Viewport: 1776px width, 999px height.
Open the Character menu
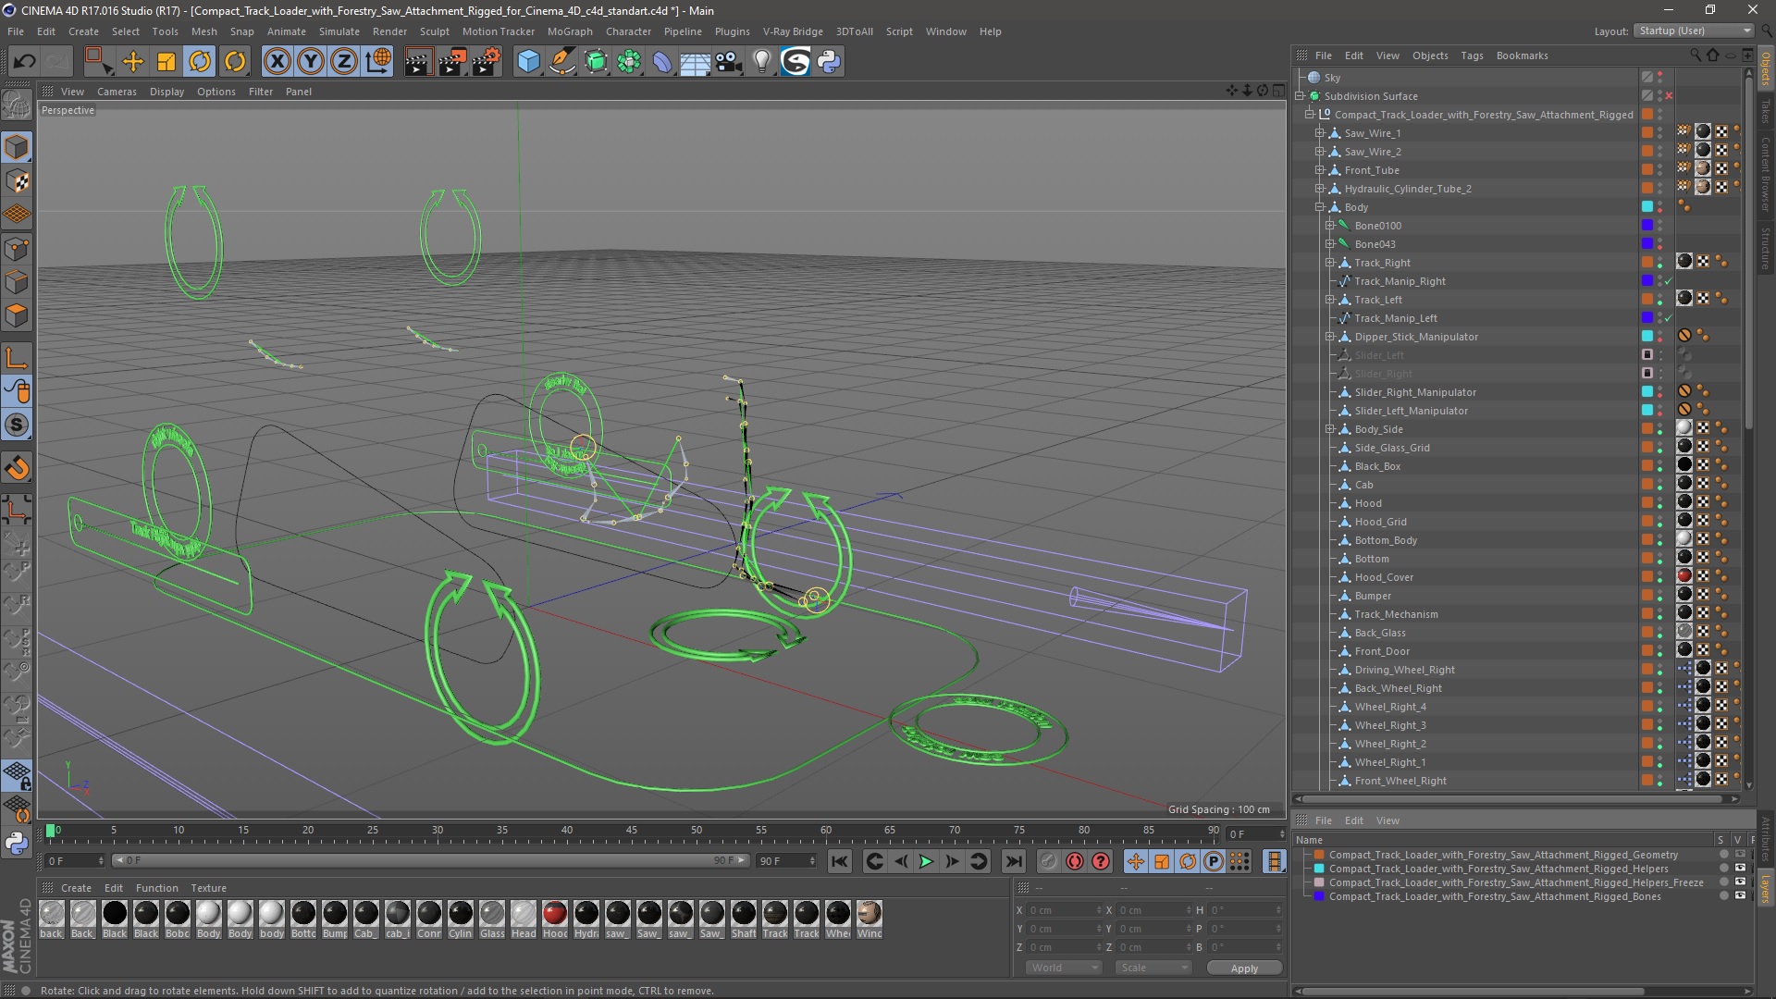click(x=628, y=31)
